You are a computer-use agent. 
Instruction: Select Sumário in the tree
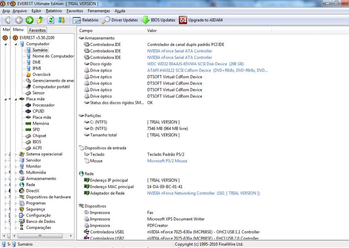tap(40, 50)
